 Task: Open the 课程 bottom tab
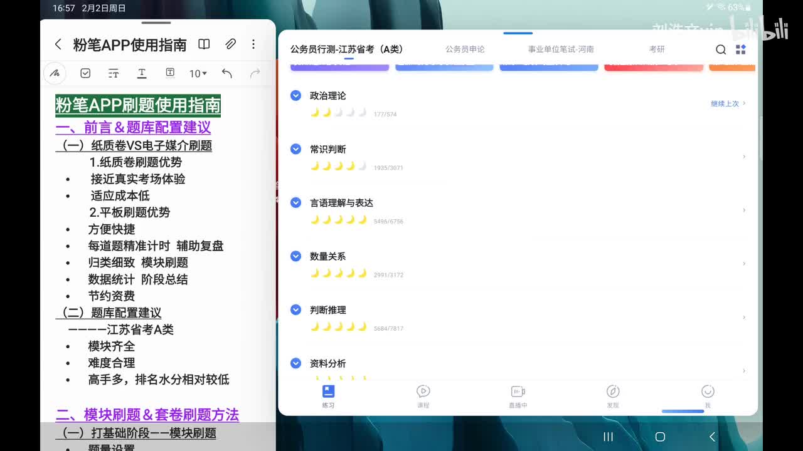click(423, 397)
